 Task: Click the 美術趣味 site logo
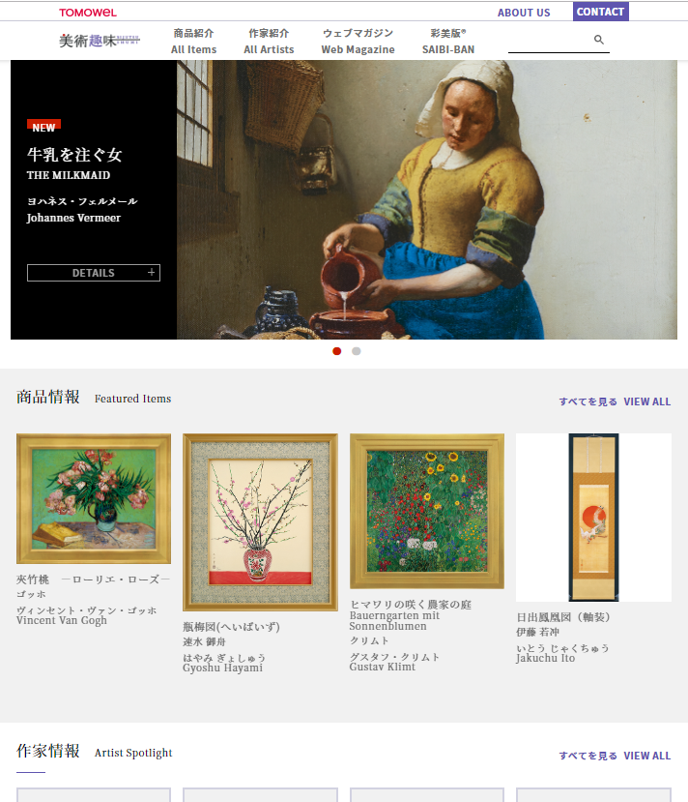(x=100, y=41)
